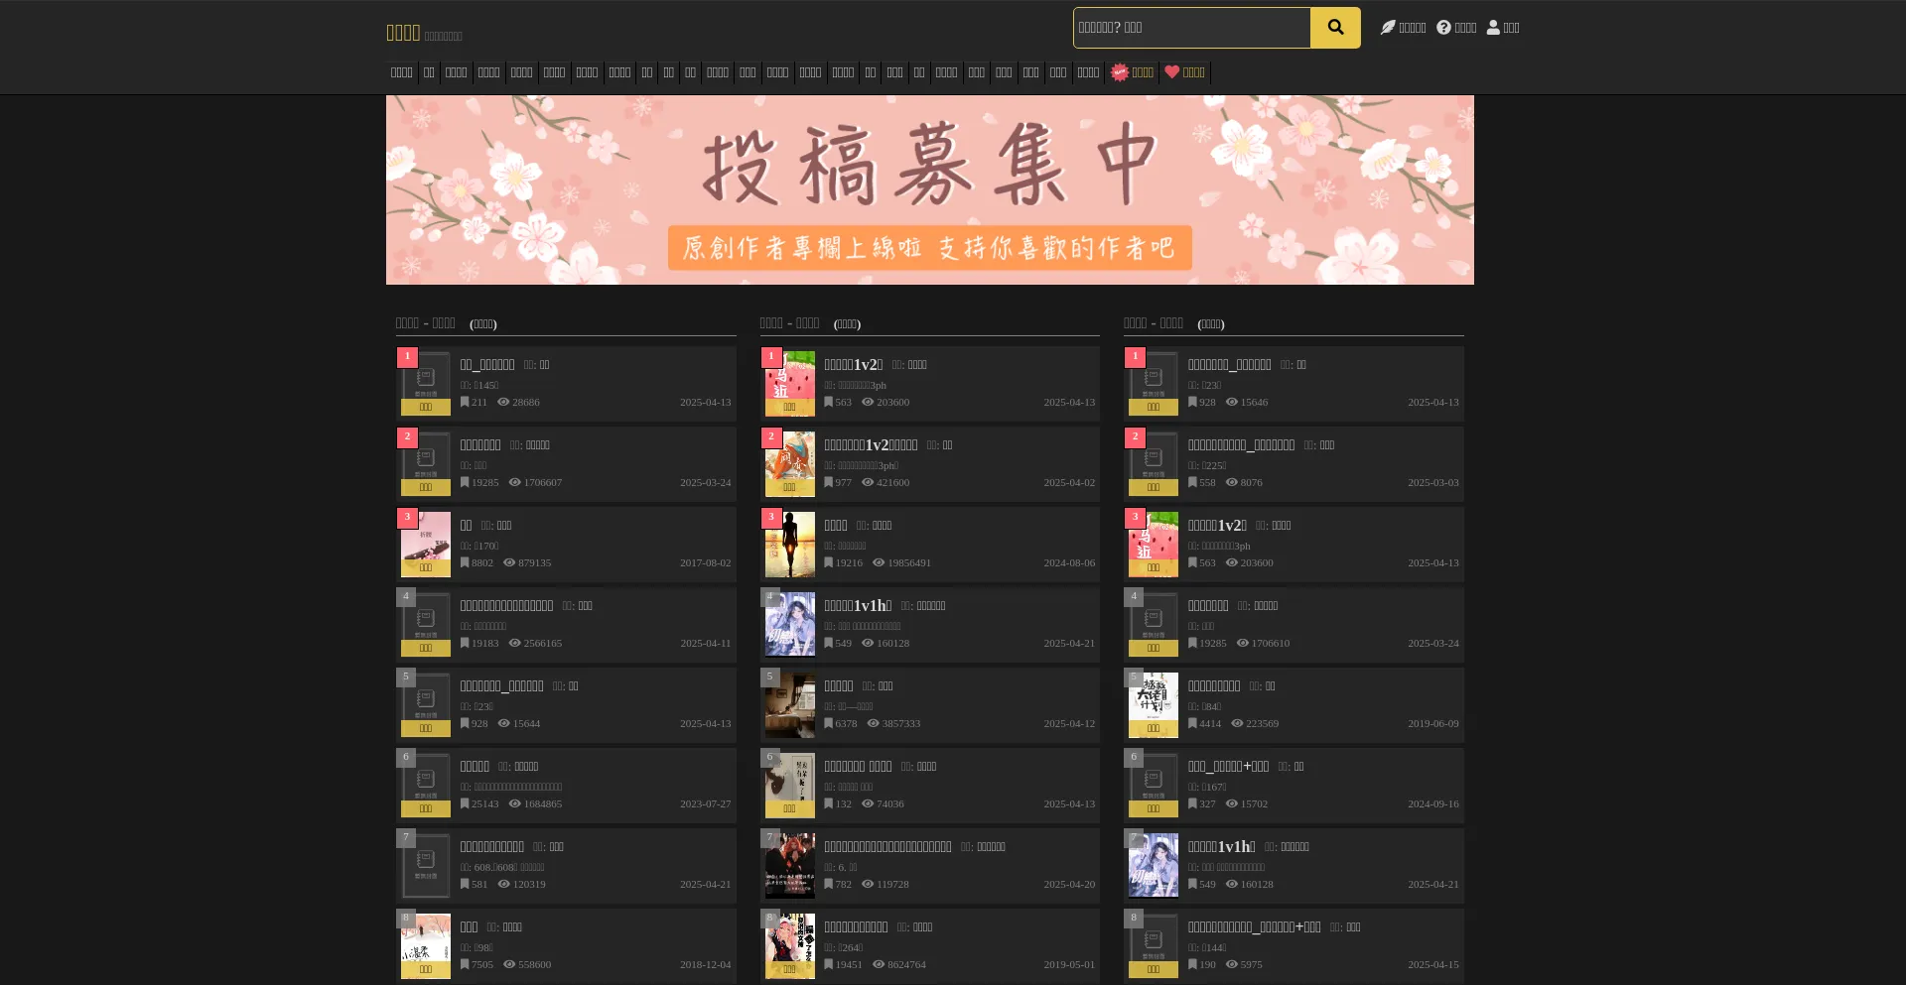Click the eye icon beside 223569 views
1906x985 pixels.
[x=1237, y=724]
